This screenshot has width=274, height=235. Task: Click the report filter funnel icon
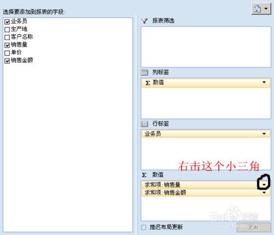pyautogui.click(x=144, y=21)
